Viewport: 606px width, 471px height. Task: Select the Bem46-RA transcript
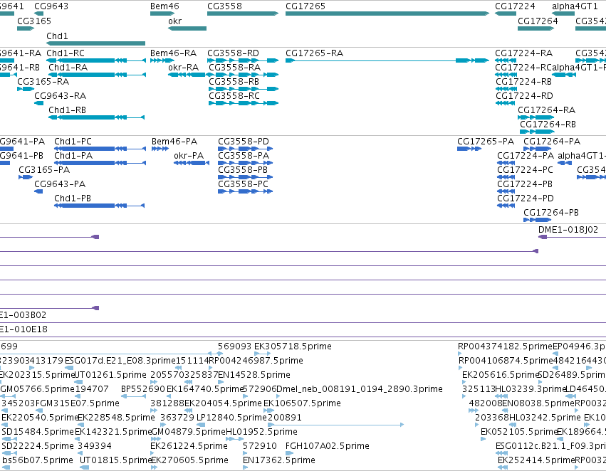pyautogui.click(x=173, y=53)
